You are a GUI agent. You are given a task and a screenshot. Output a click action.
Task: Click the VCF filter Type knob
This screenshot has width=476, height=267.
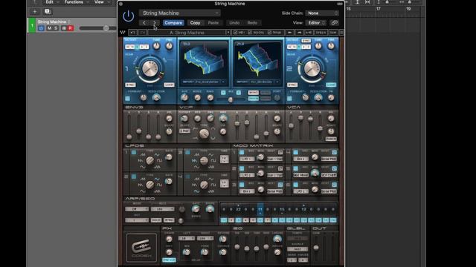point(204,133)
